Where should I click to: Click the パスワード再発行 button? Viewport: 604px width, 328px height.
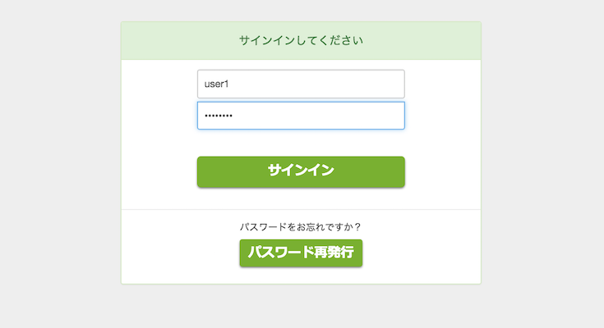point(301,253)
